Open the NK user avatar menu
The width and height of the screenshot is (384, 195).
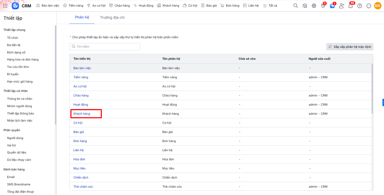click(378, 6)
